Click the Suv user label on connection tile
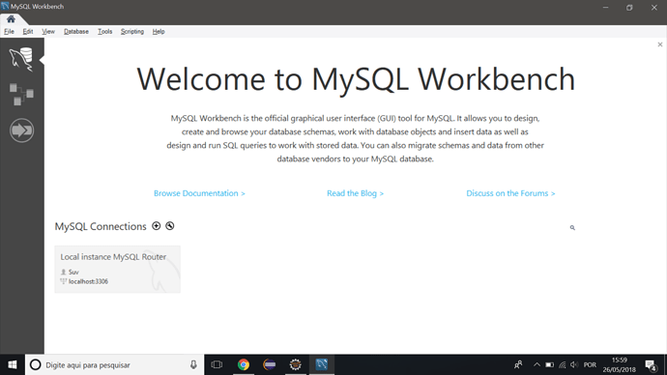Image resolution: width=667 pixels, height=375 pixels. point(73,273)
